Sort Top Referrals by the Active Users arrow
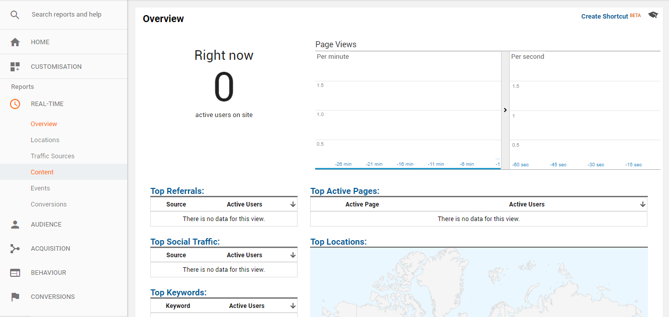Screen dimensions: 669x317 click(293, 204)
